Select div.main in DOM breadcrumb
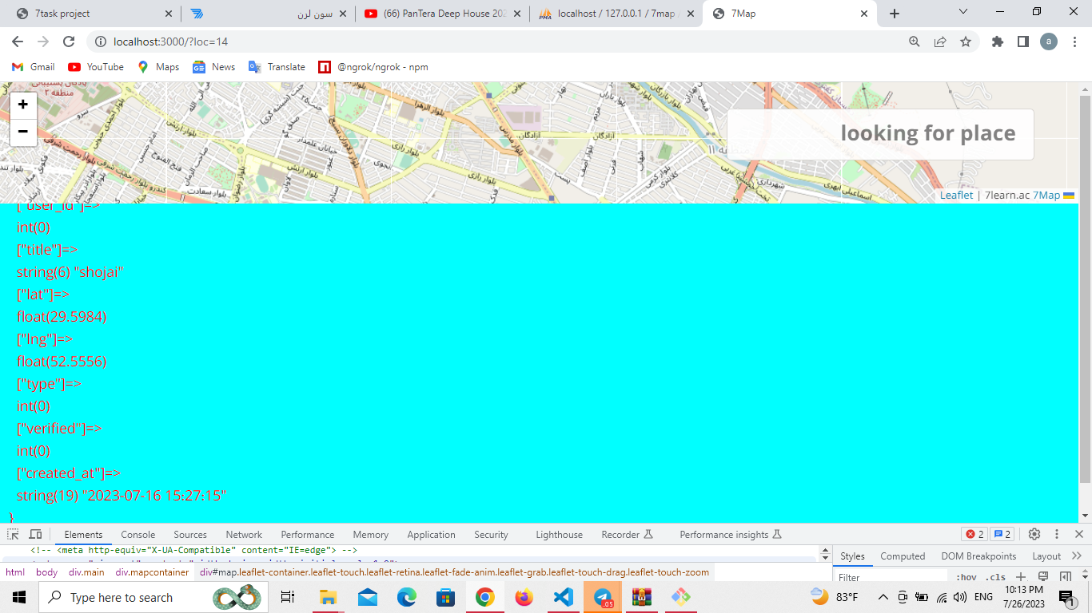The height and width of the screenshot is (613, 1092). tap(86, 572)
